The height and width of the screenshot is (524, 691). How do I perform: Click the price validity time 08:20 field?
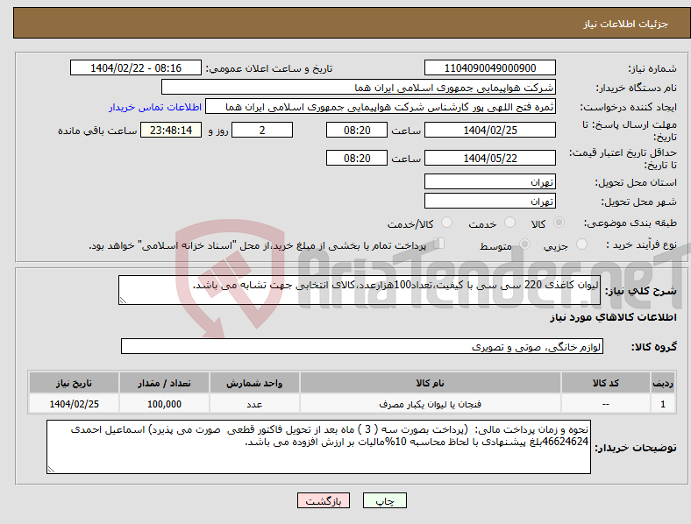357,158
